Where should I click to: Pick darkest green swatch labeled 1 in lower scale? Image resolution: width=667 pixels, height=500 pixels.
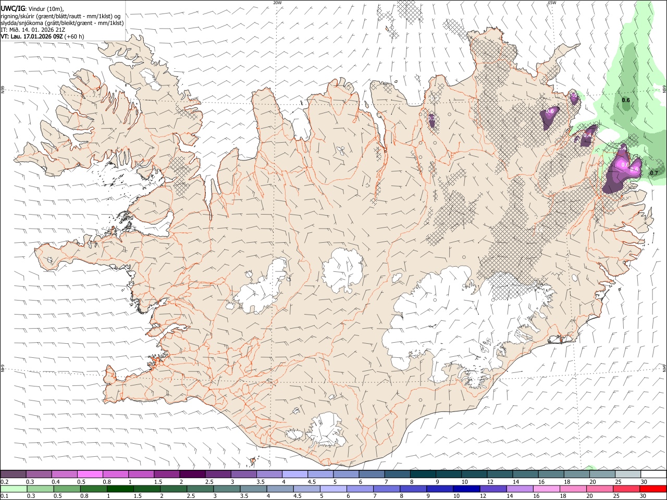pos(120,489)
